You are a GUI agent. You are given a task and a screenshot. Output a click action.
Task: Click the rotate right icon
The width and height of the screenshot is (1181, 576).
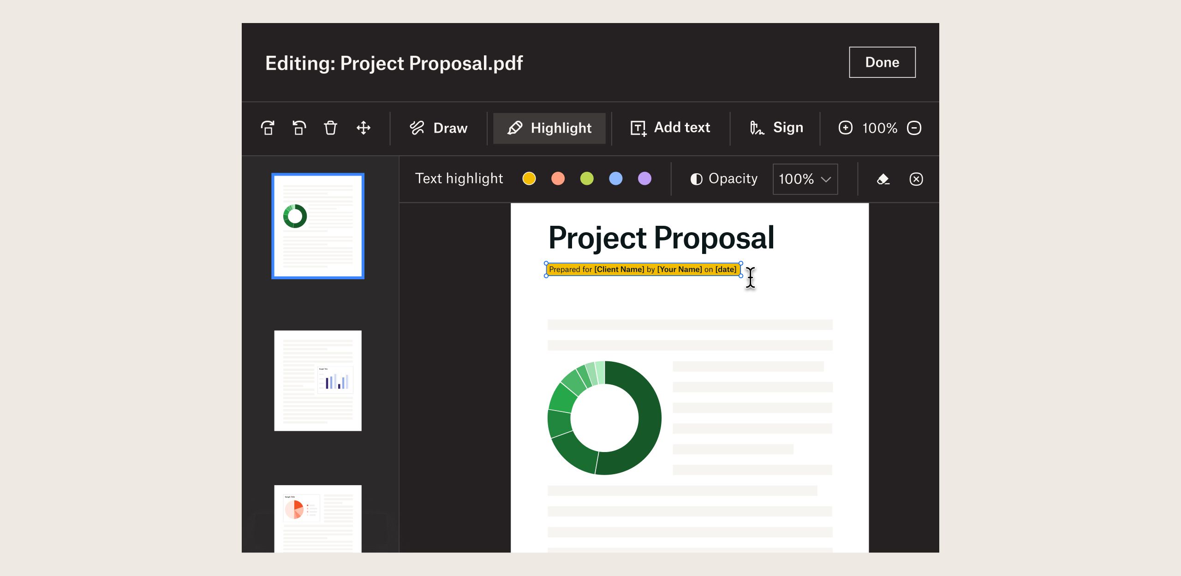(x=269, y=127)
